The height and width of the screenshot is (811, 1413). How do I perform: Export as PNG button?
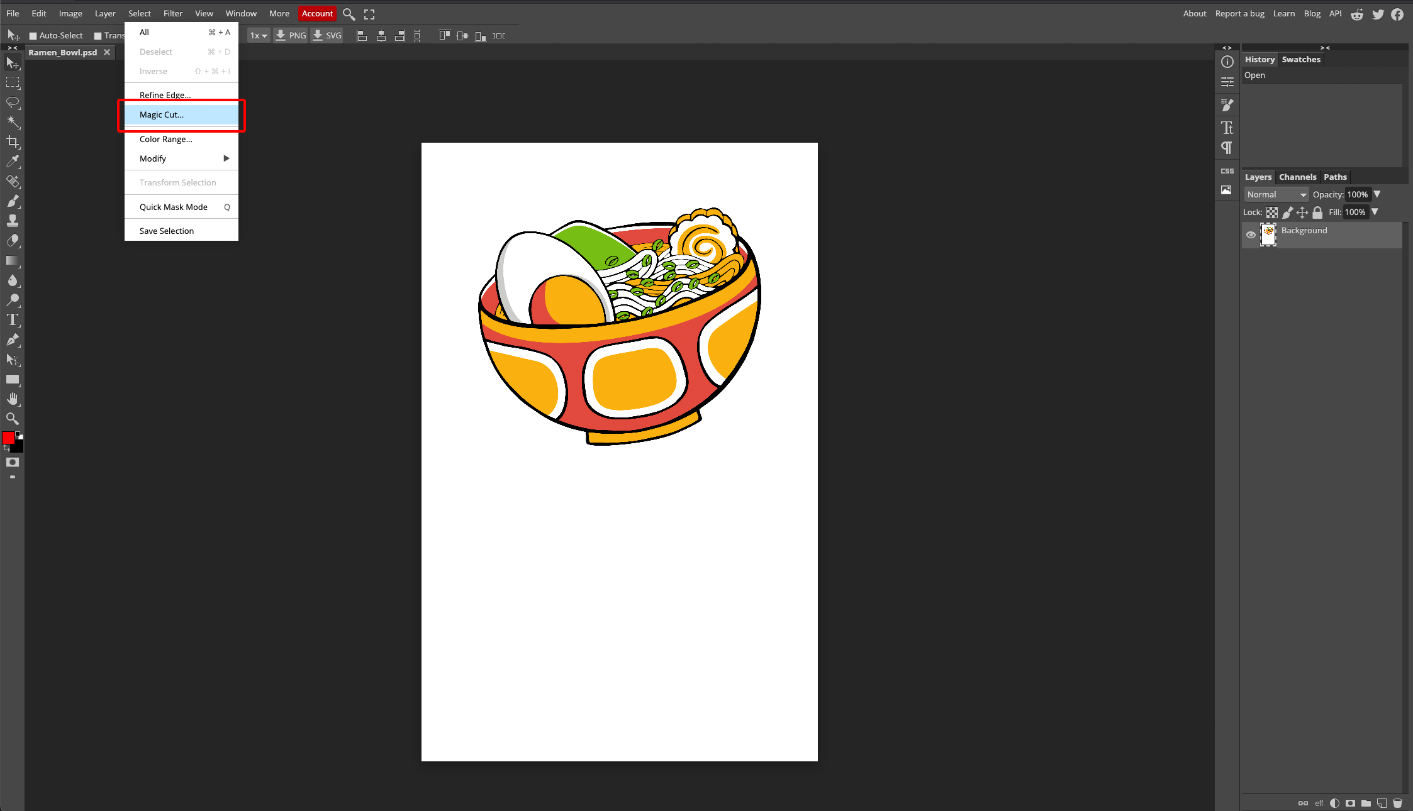pyautogui.click(x=291, y=36)
